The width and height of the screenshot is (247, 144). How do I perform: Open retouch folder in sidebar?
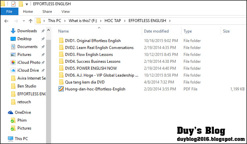(24, 102)
